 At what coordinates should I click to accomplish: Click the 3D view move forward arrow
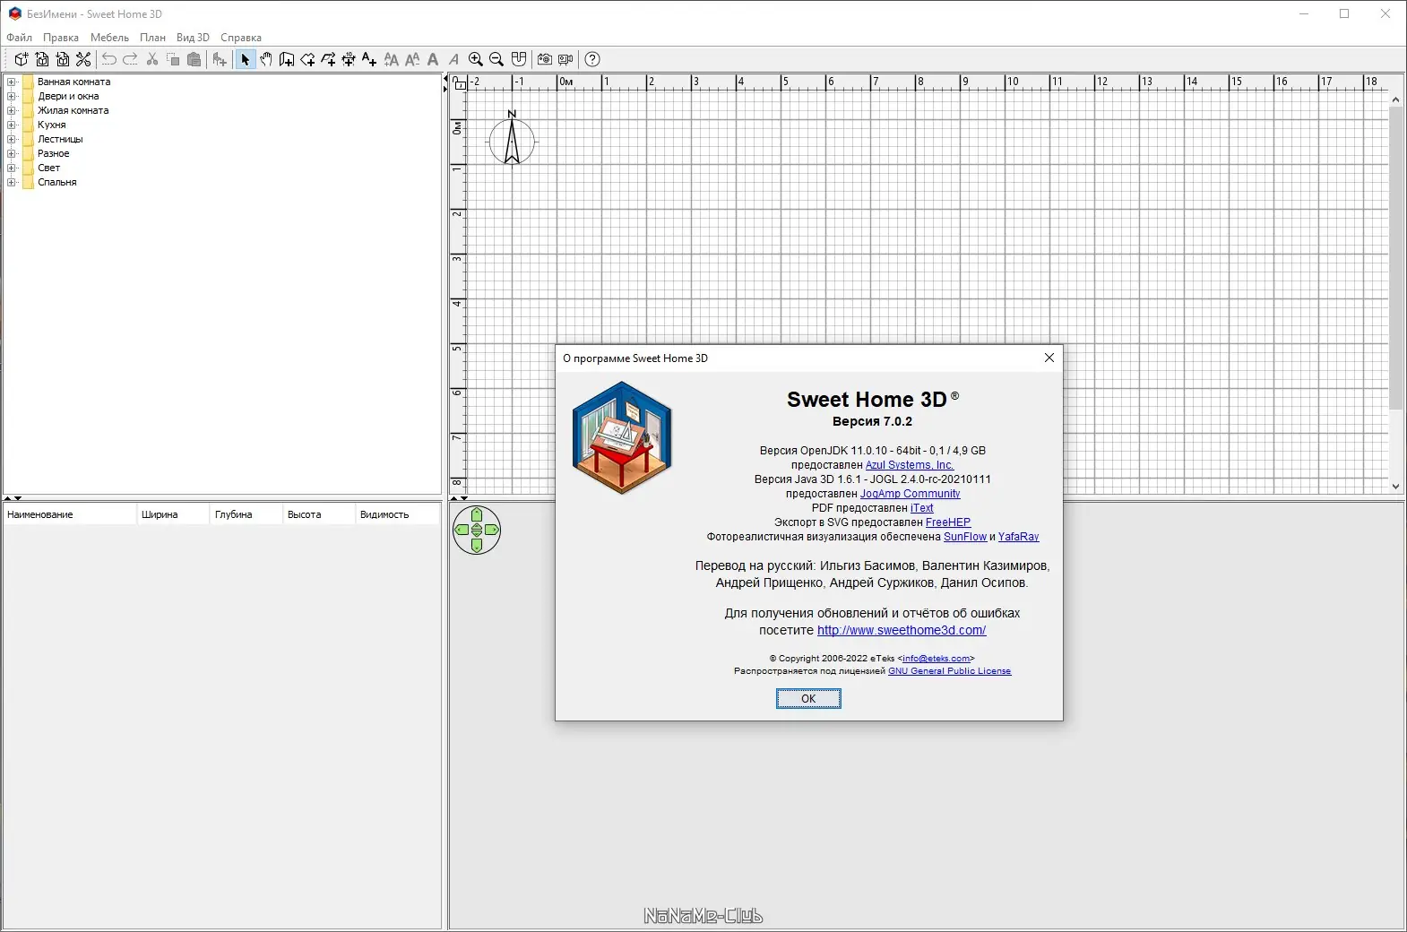click(477, 514)
